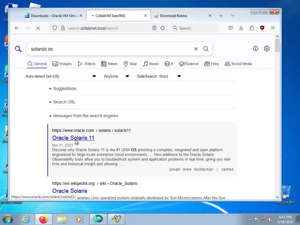This screenshot has height=225, width=300.
Task: Click the browser address bar URL
Action: 93,28
